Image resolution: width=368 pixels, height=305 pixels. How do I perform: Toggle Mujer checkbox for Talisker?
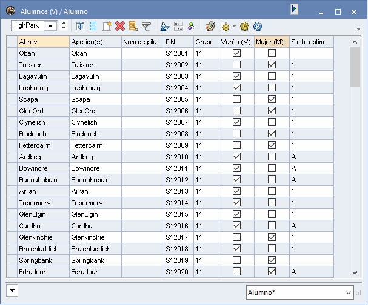pyautogui.click(x=272, y=65)
